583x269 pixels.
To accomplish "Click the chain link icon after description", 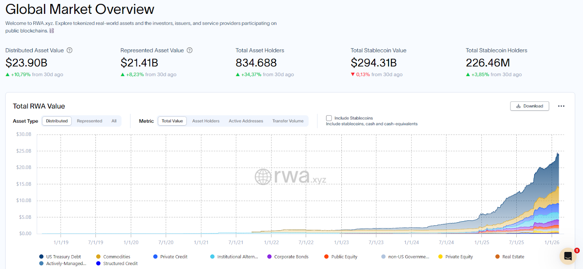I will pos(52,31).
